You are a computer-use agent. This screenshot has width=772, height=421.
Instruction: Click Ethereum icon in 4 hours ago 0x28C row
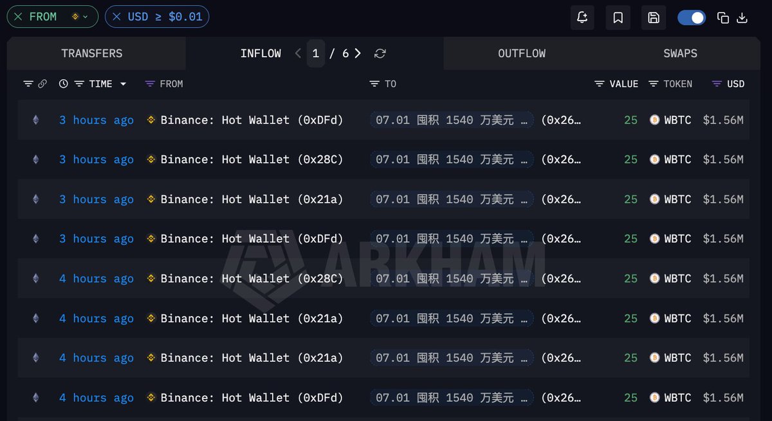pos(35,278)
